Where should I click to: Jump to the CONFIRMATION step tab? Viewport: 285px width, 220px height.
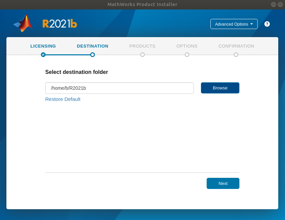pos(236,46)
